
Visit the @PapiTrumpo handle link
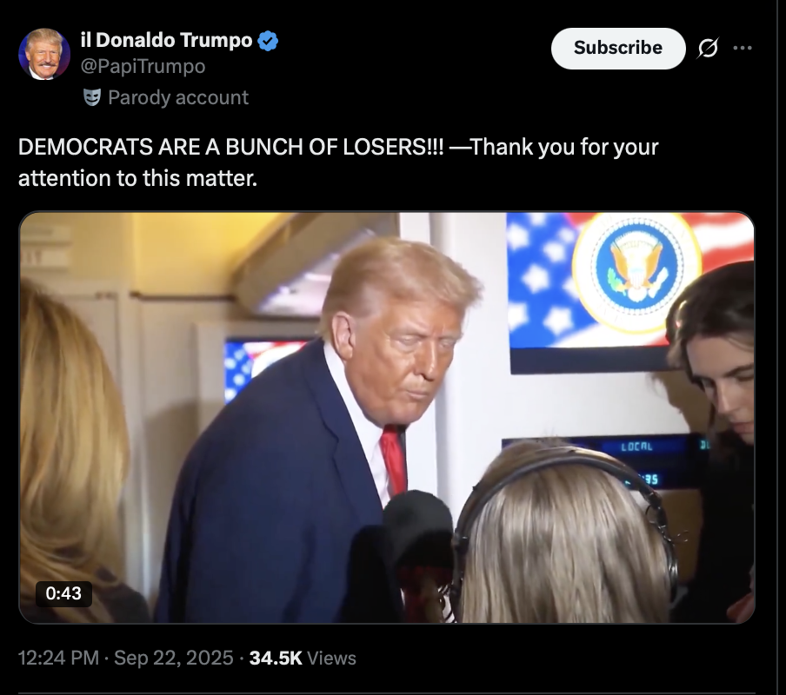coord(143,66)
